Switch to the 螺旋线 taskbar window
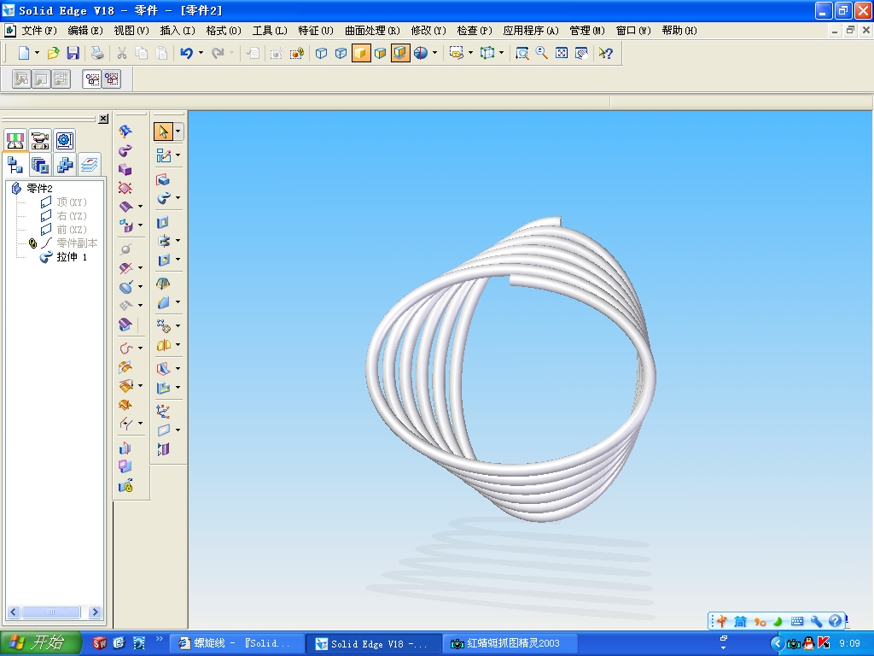 [x=237, y=643]
